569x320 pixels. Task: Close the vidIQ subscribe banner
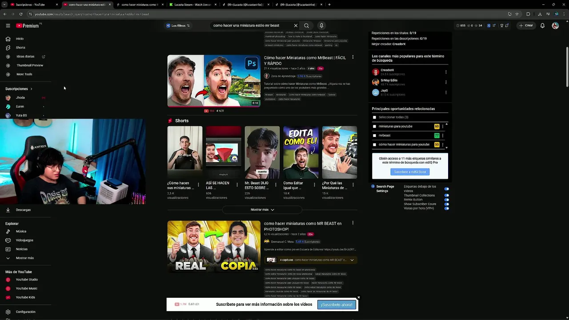(x=358, y=297)
